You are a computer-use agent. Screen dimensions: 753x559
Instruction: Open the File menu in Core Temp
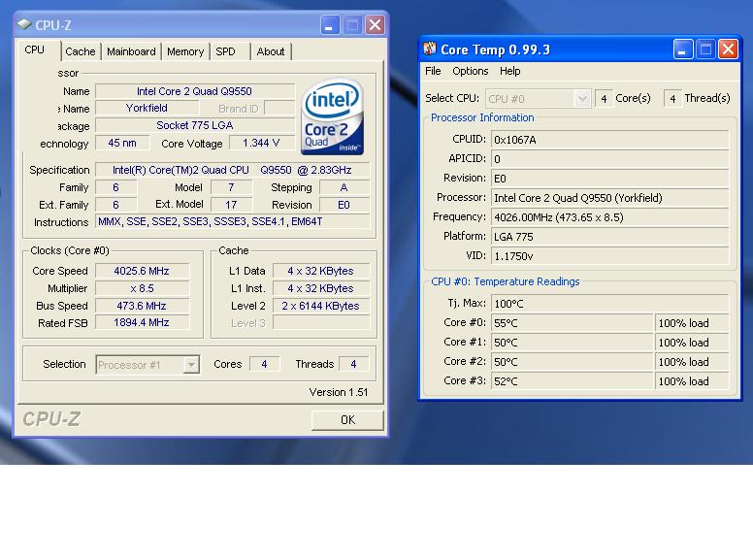tap(433, 71)
